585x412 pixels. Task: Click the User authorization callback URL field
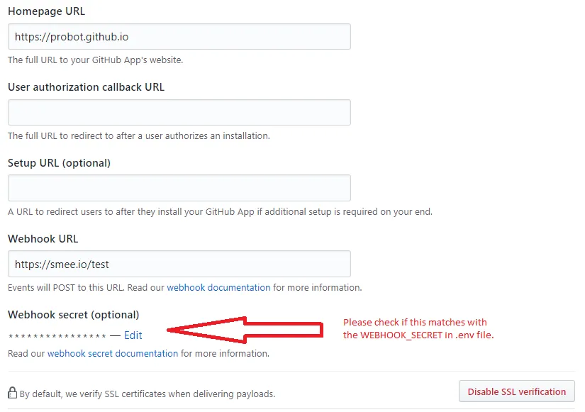179,113
